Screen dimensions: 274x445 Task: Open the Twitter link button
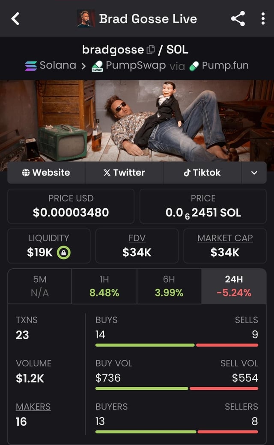pyautogui.click(x=124, y=172)
